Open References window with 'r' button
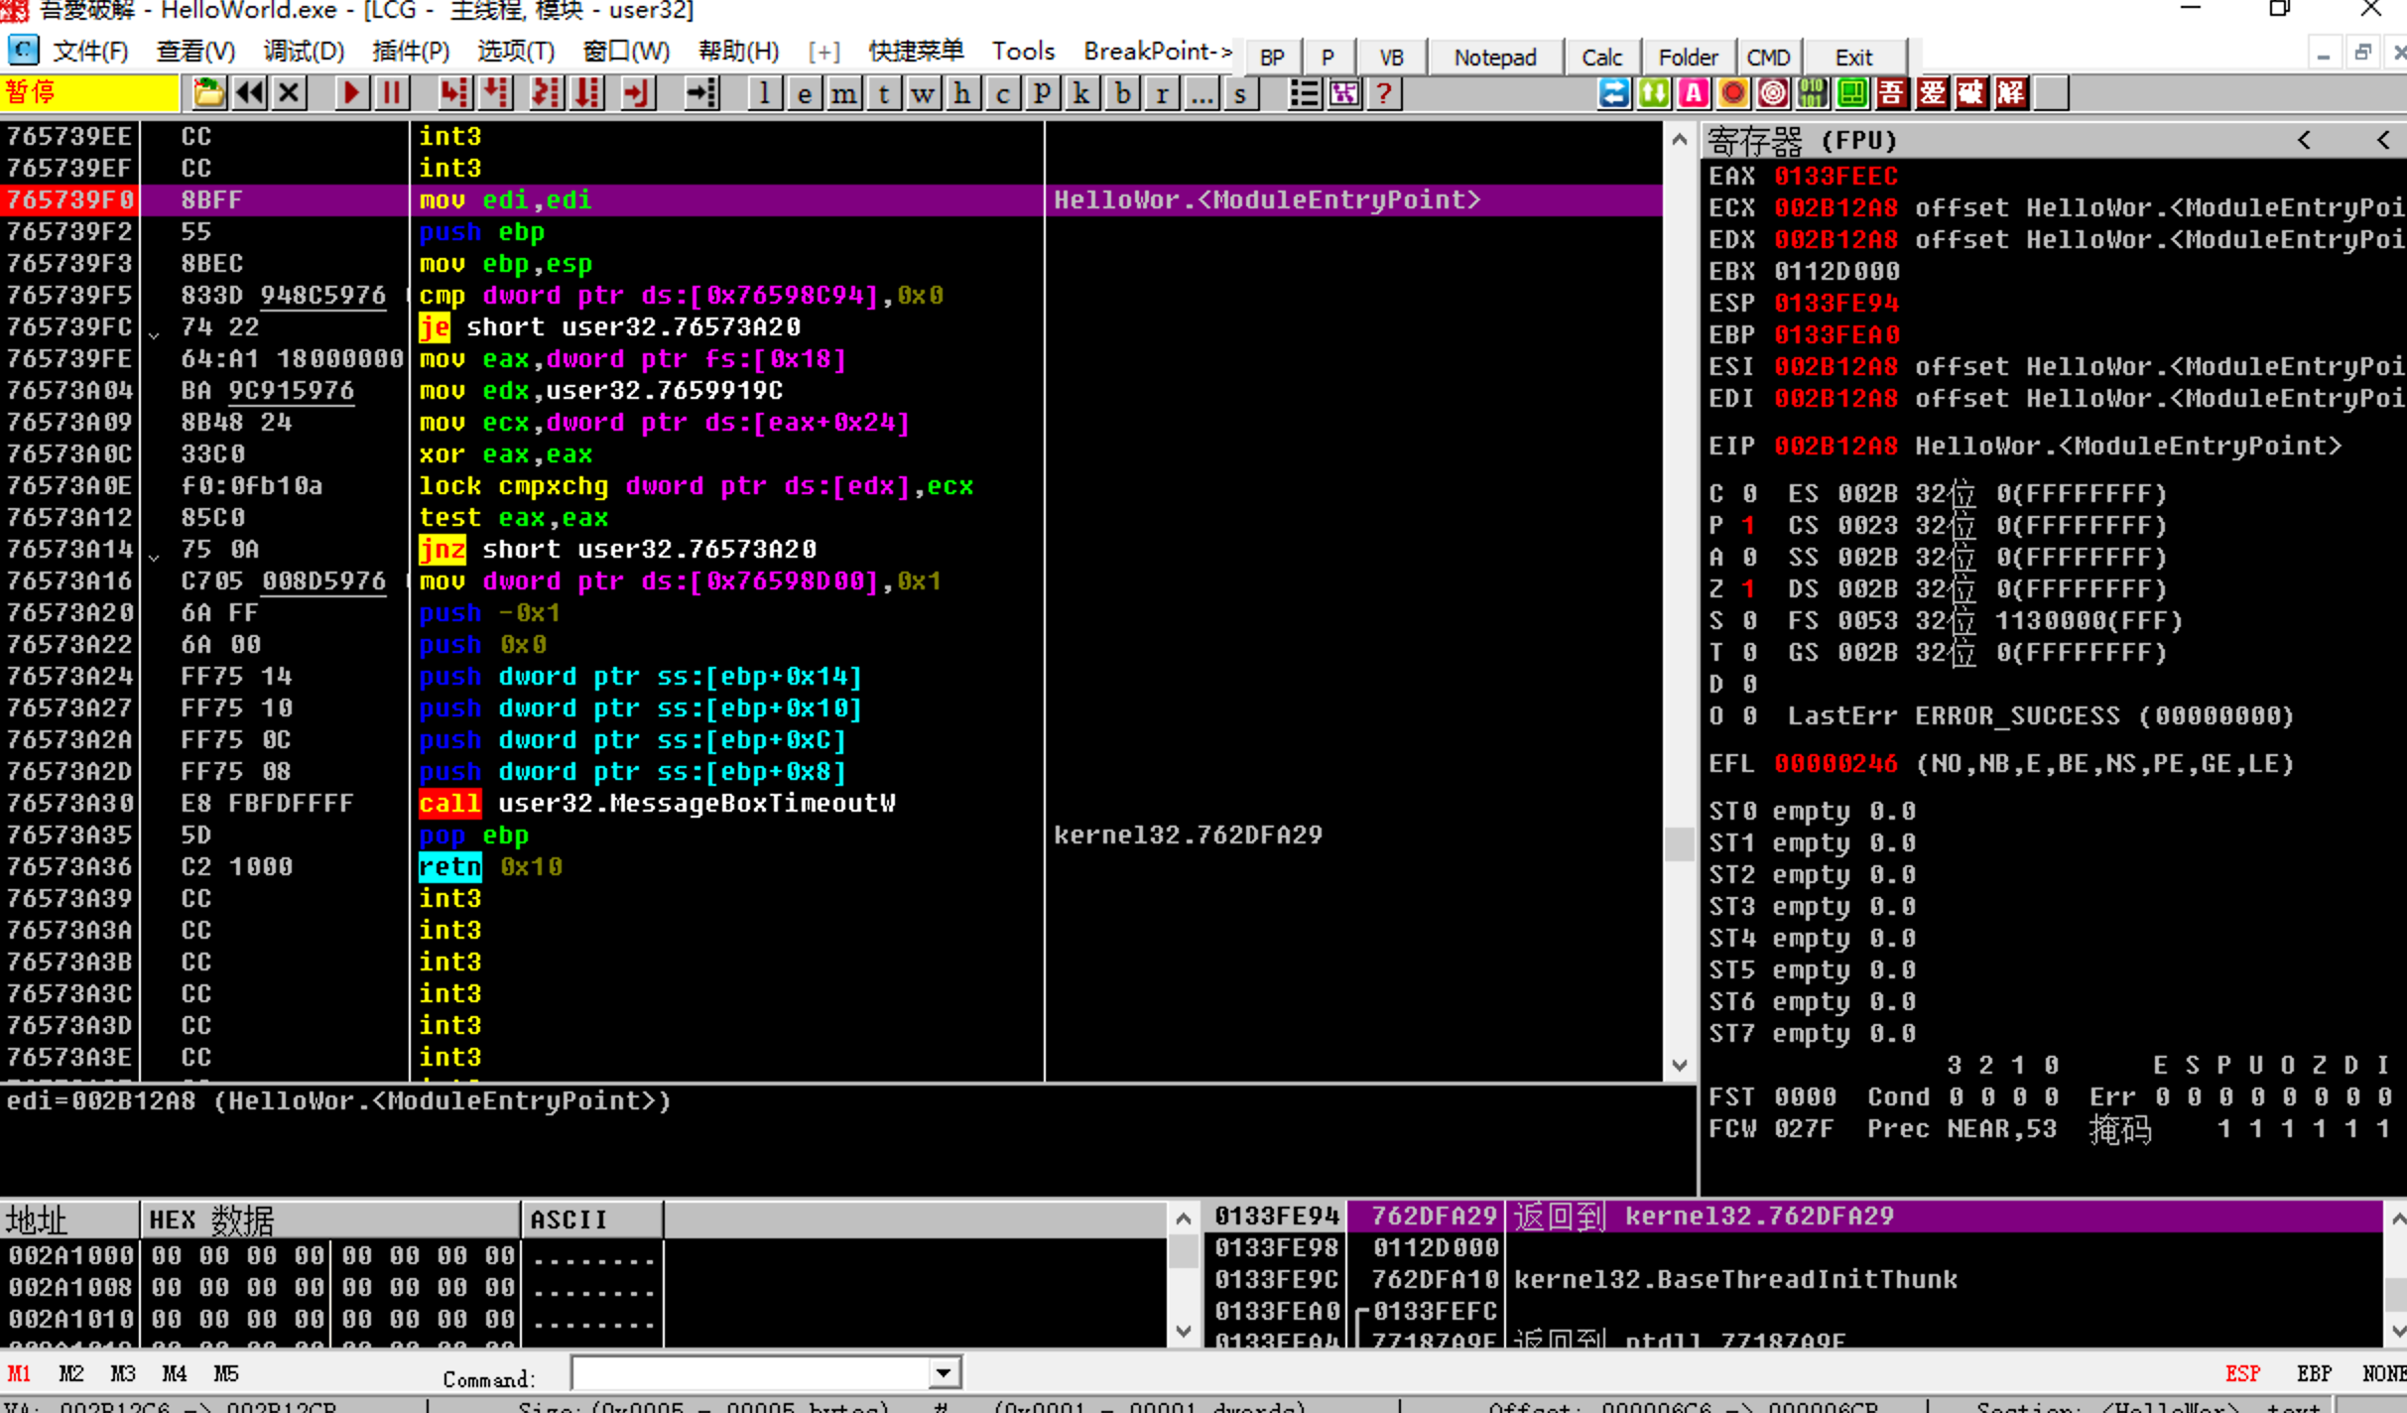Screen dimensions: 2407x1413 (x=1162, y=94)
